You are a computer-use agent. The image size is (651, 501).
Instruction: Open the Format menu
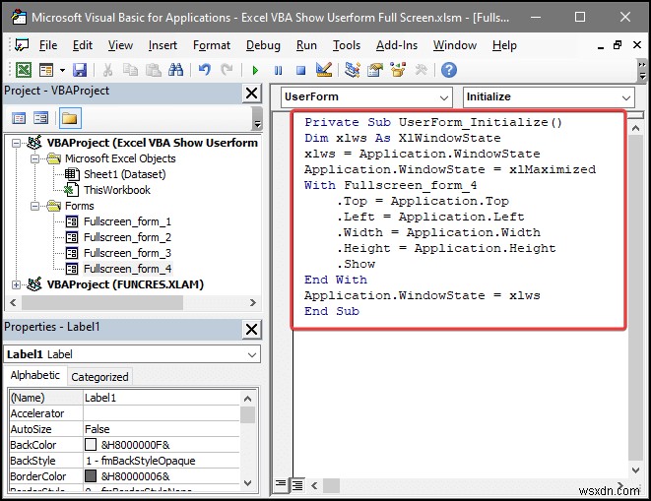pos(212,45)
